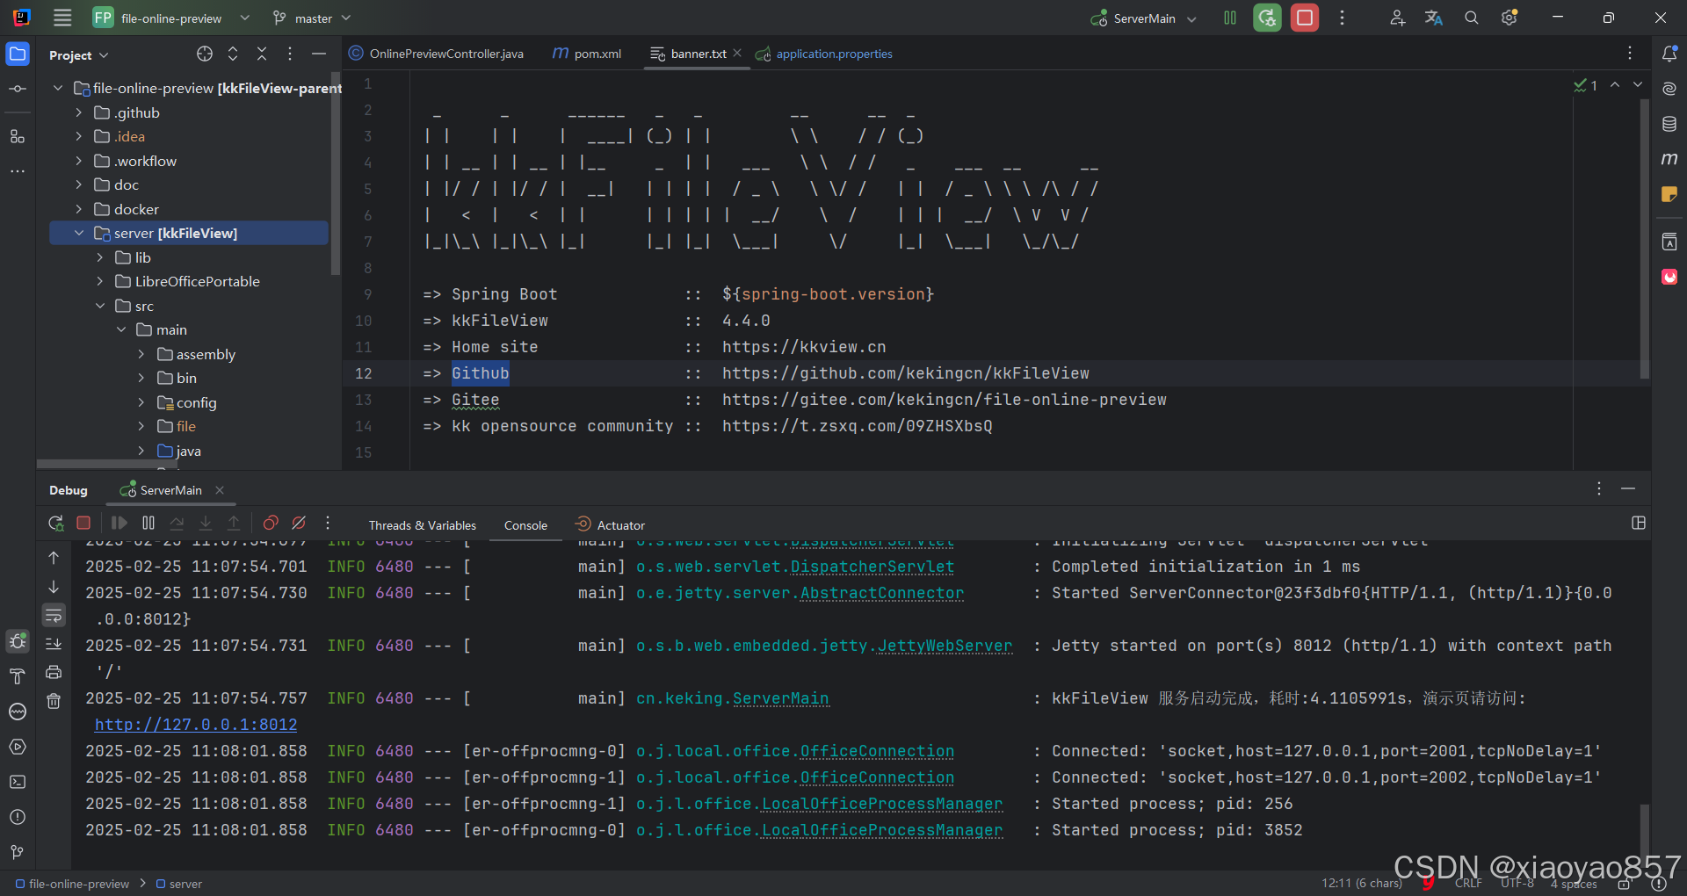Open the Terminal tool window
This screenshot has height=896, width=1687.
pos(18,782)
